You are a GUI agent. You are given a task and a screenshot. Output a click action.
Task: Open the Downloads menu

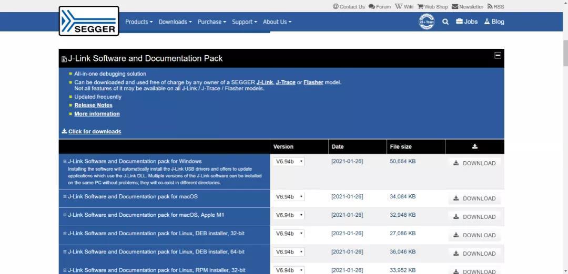(175, 22)
